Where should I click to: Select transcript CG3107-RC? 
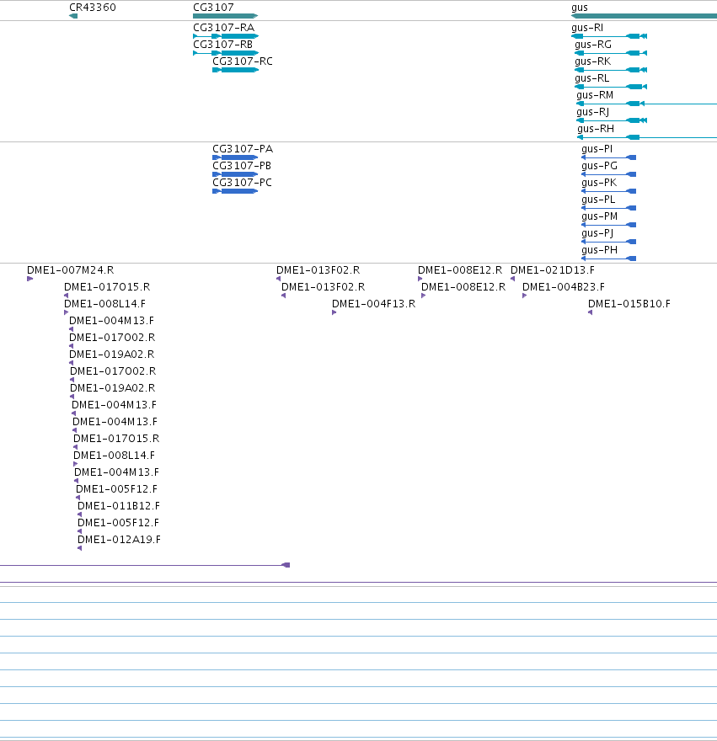click(236, 70)
